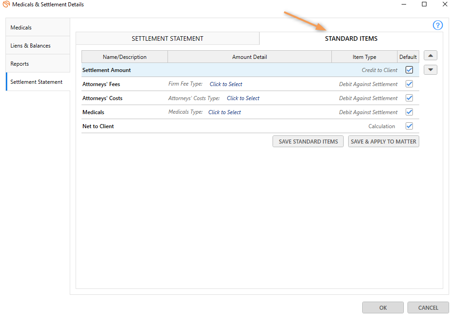Toggle Default checkbox for Attorneys' Fees
Screen dimensions: 455x317
[409, 84]
